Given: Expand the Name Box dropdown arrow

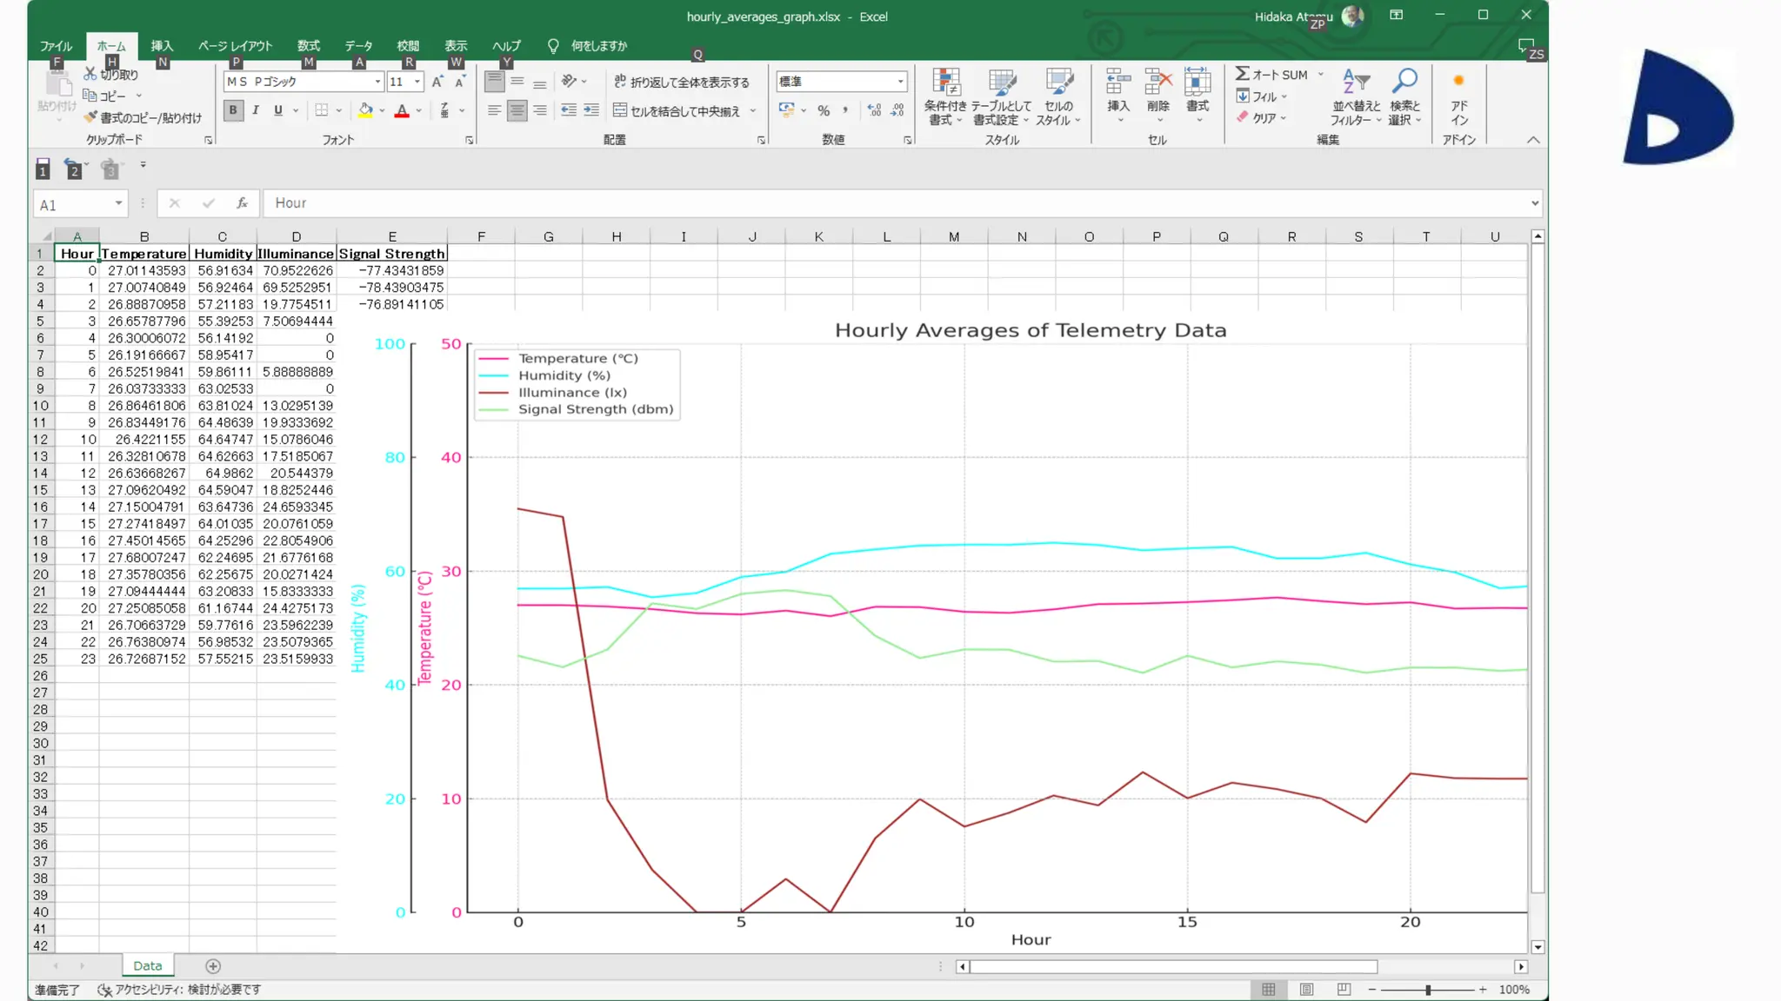Looking at the screenshot, I should point(118,203).
